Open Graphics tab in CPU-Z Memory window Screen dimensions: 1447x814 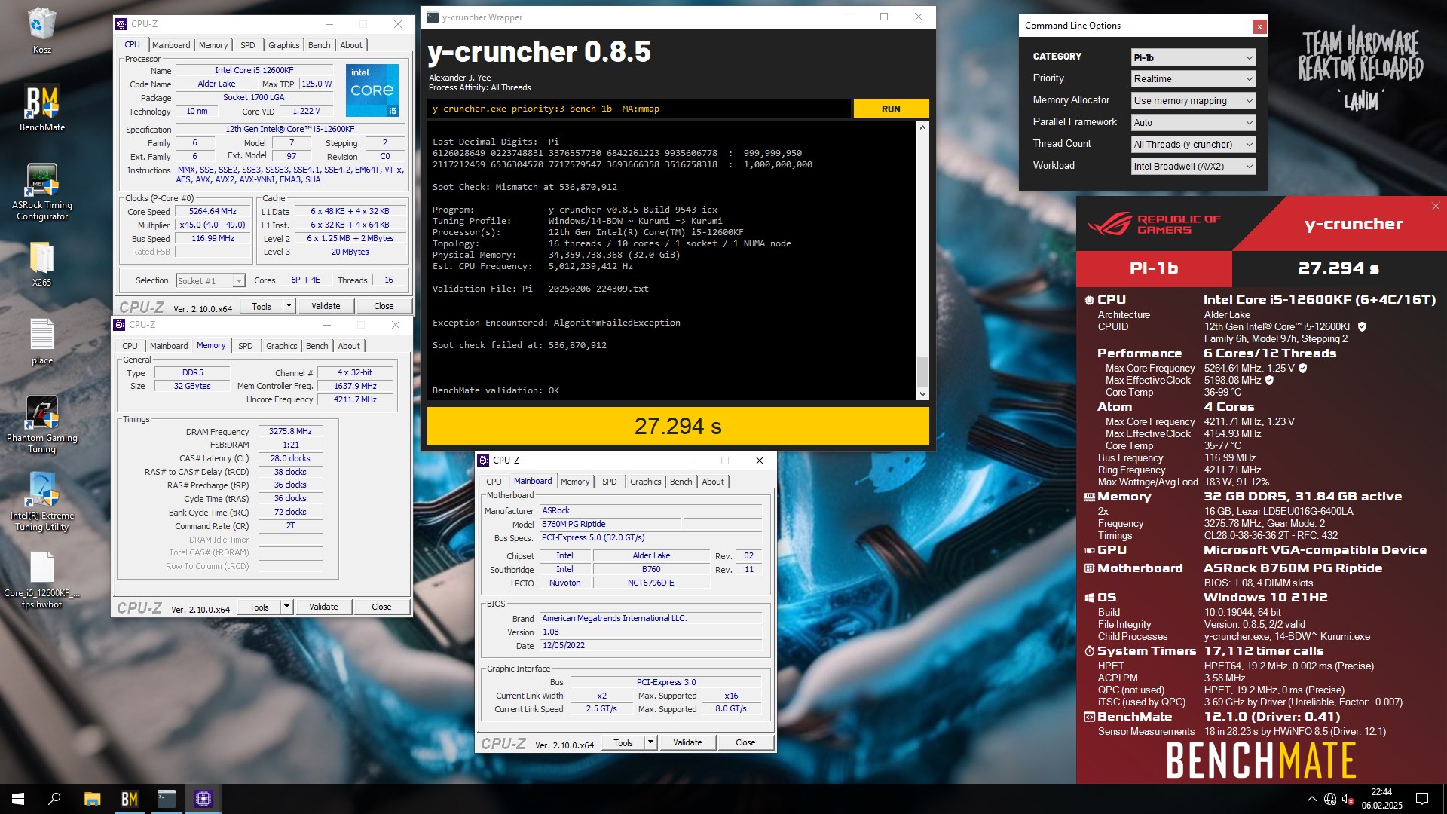[281, 346]
